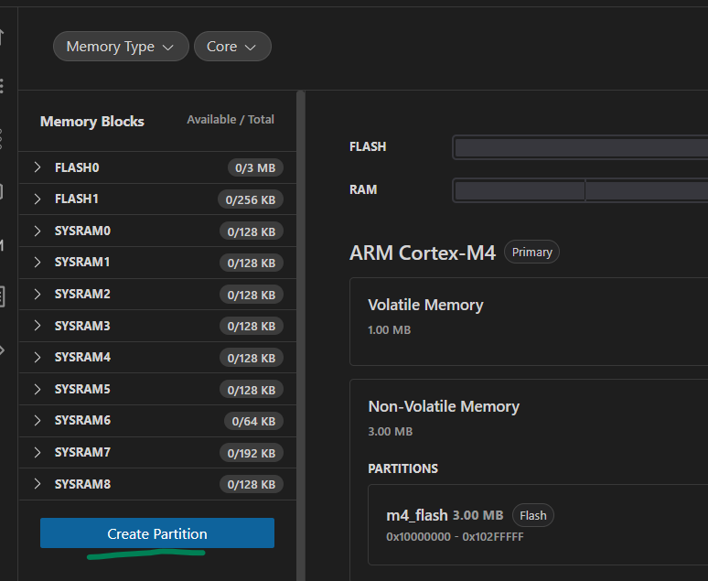Toggle the SYSRAM4 chevron icon
This screenshot has width=708, height=581.
(x=38, y=357)
